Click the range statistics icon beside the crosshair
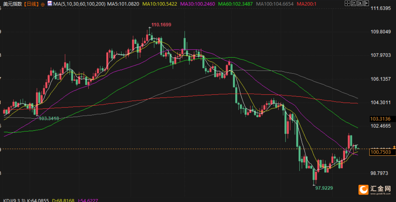Screen dimensions: 396x202 point(353,3)
